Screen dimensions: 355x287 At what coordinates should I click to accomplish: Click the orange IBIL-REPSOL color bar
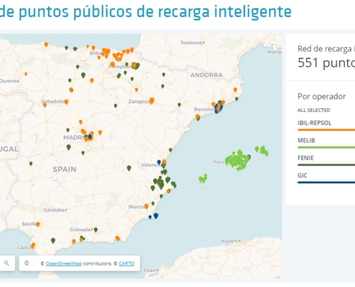point(326,130)
